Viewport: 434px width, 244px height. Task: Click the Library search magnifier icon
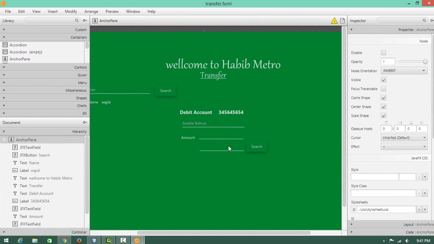click(77, 21)
